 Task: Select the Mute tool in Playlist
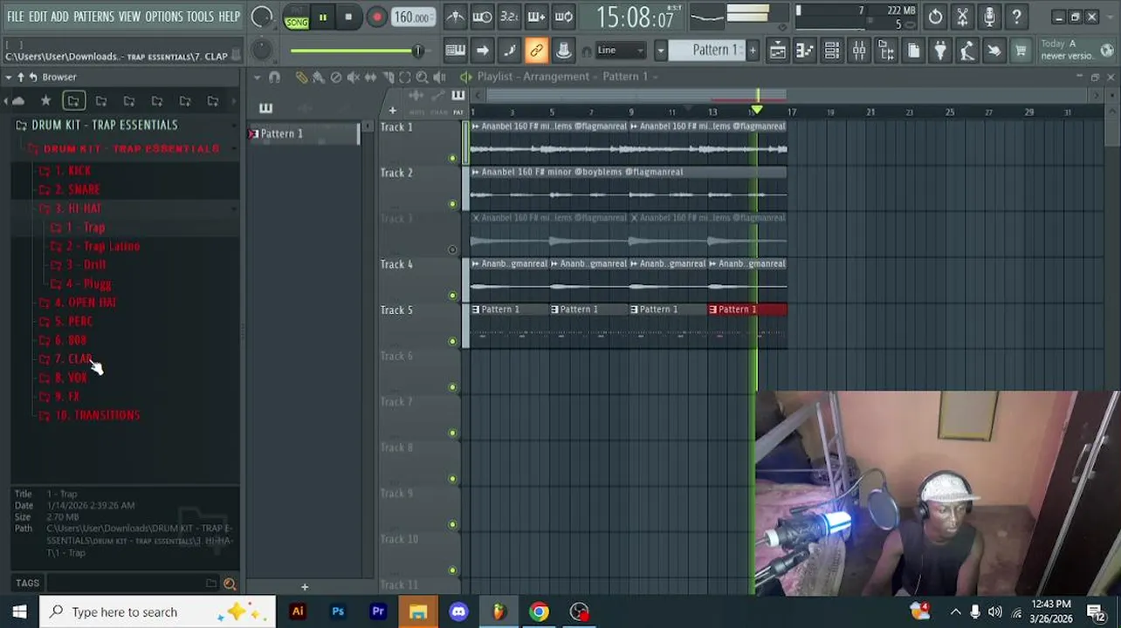coord(354,77)
